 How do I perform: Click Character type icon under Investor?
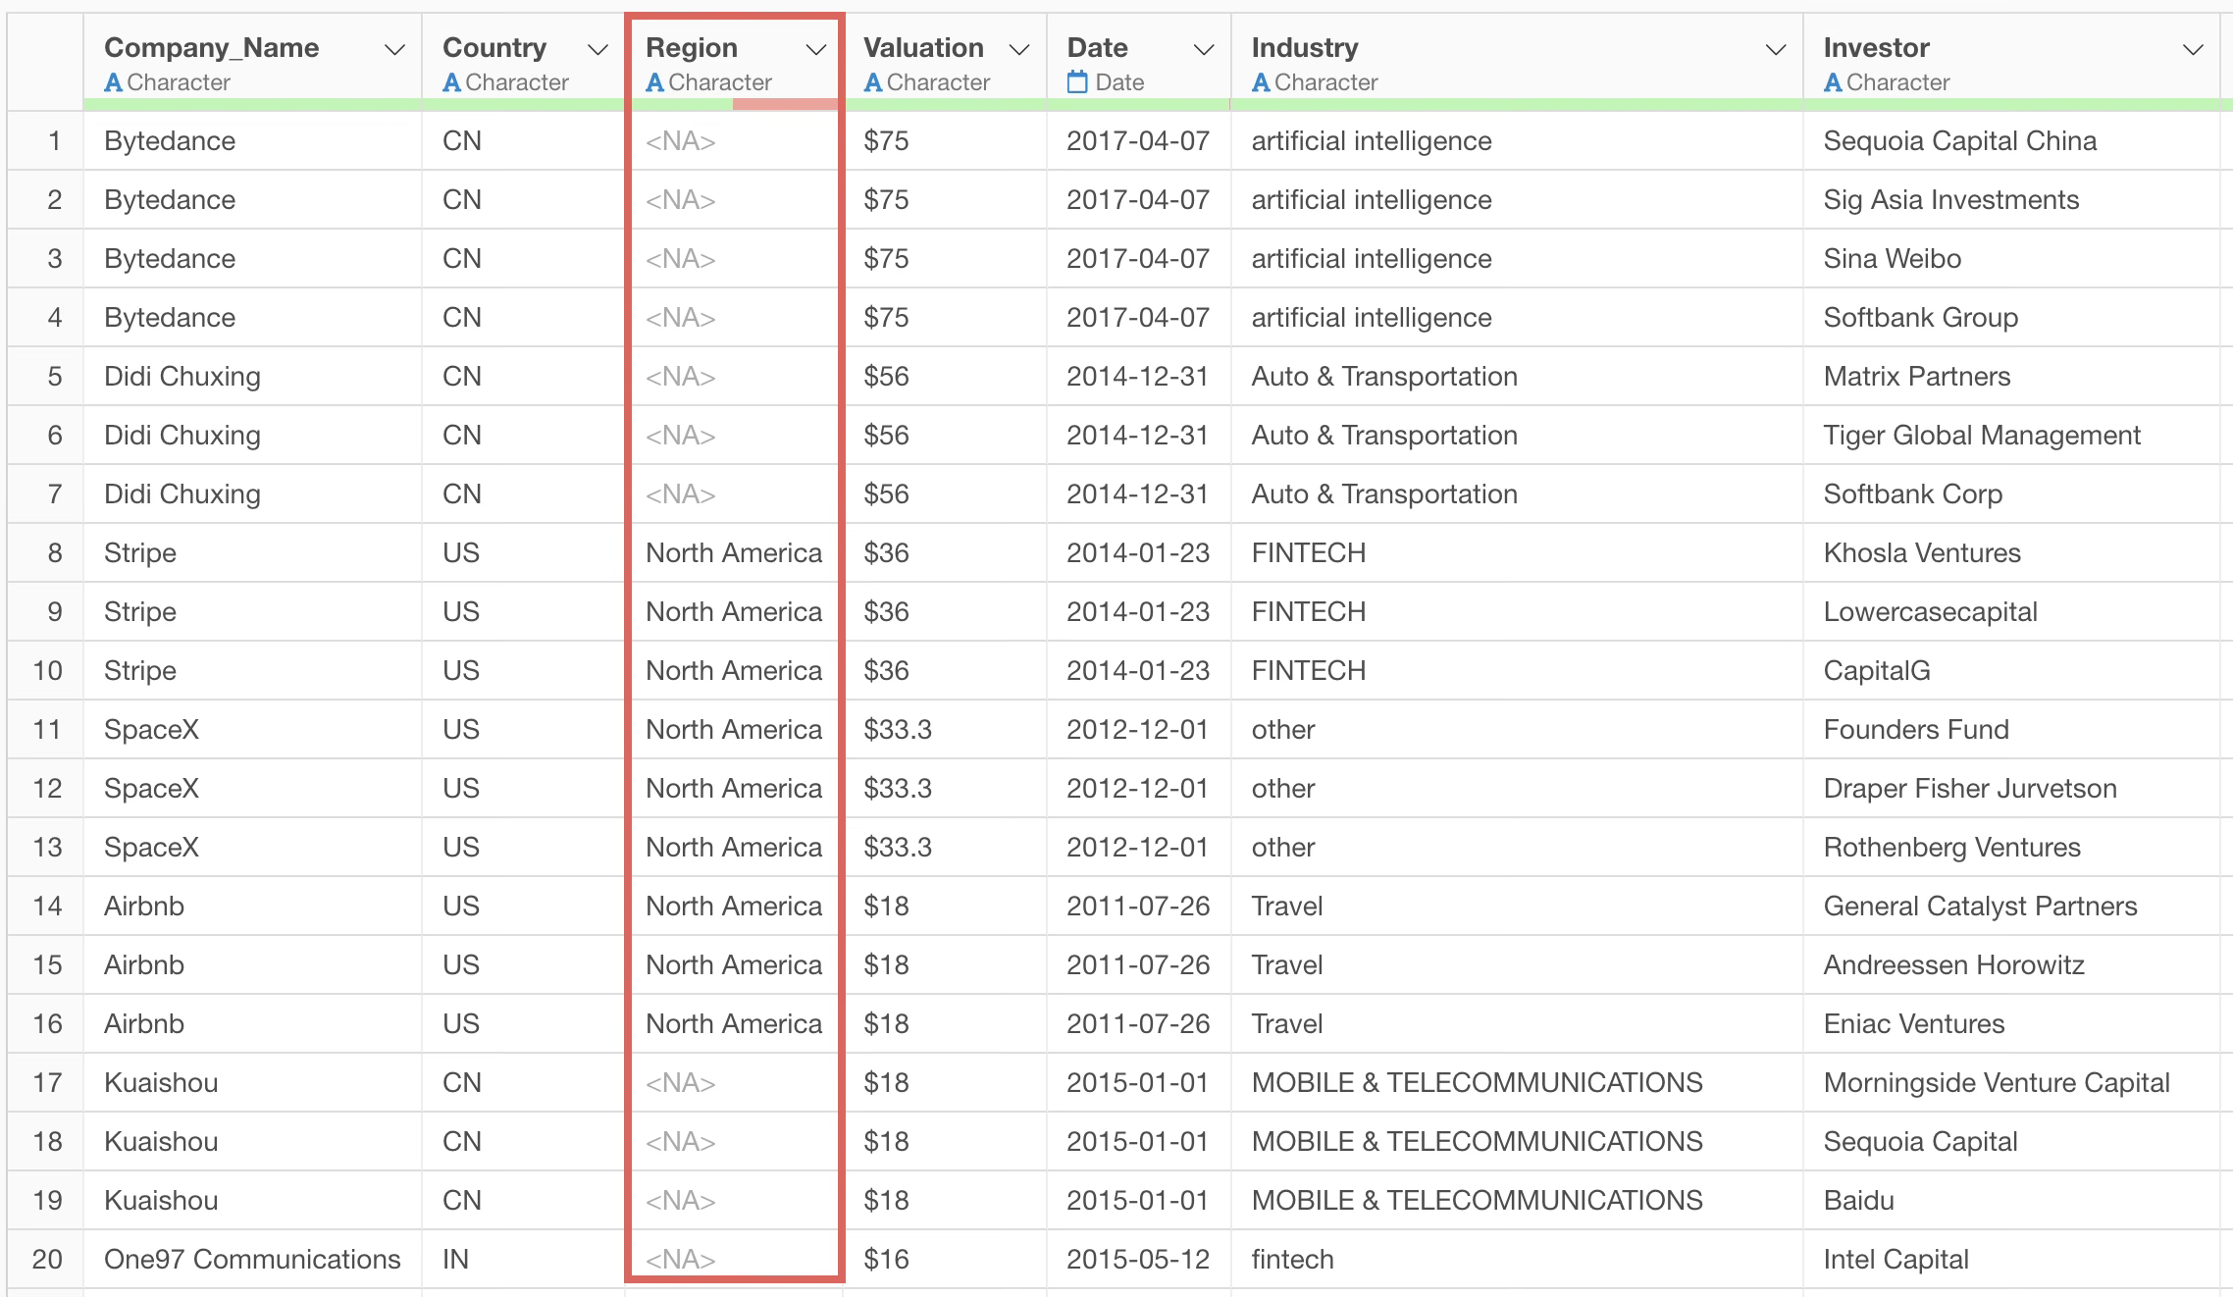1833,82
